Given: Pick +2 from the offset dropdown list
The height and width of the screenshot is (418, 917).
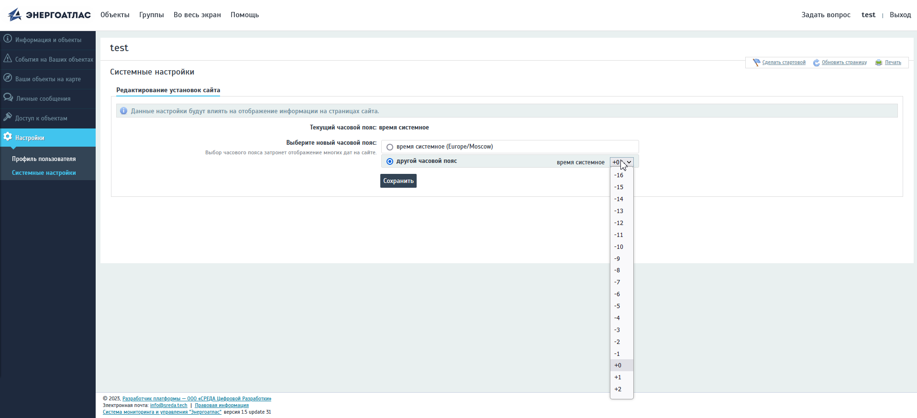Looking at the screenshot, I should (x=618, y=389).
